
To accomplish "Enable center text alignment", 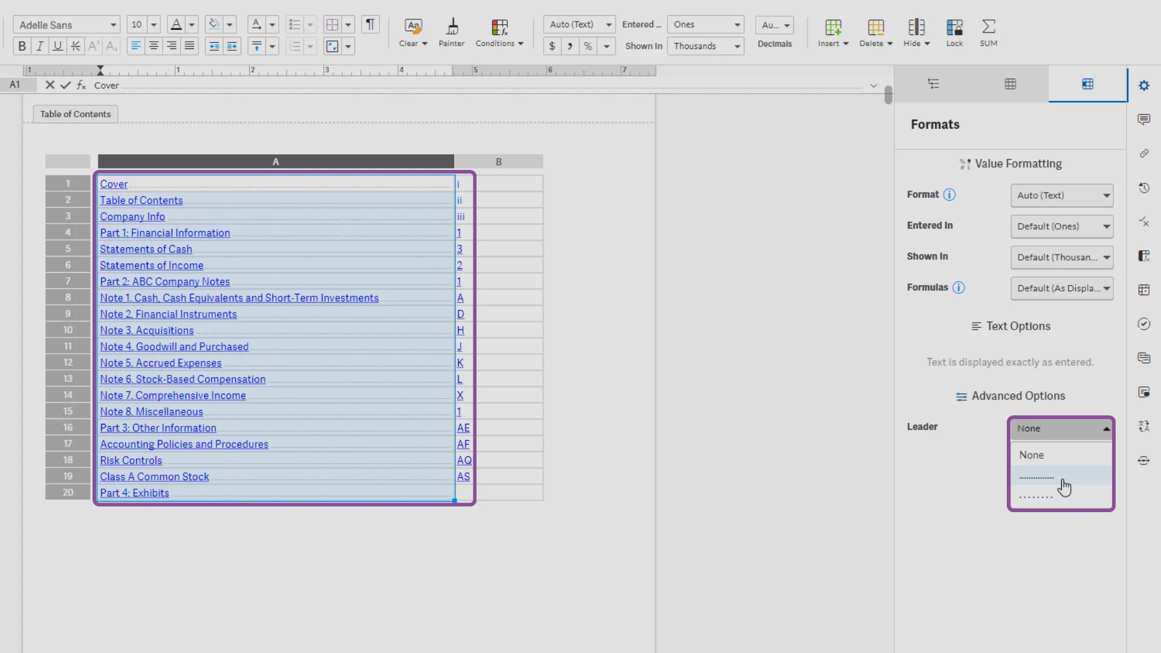I will click(154, 46).
